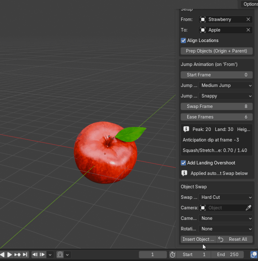Disable Add Landing Overshoot
Image resolution: width=258 pixels, height=261 pixels.
(x=183, y=163)
